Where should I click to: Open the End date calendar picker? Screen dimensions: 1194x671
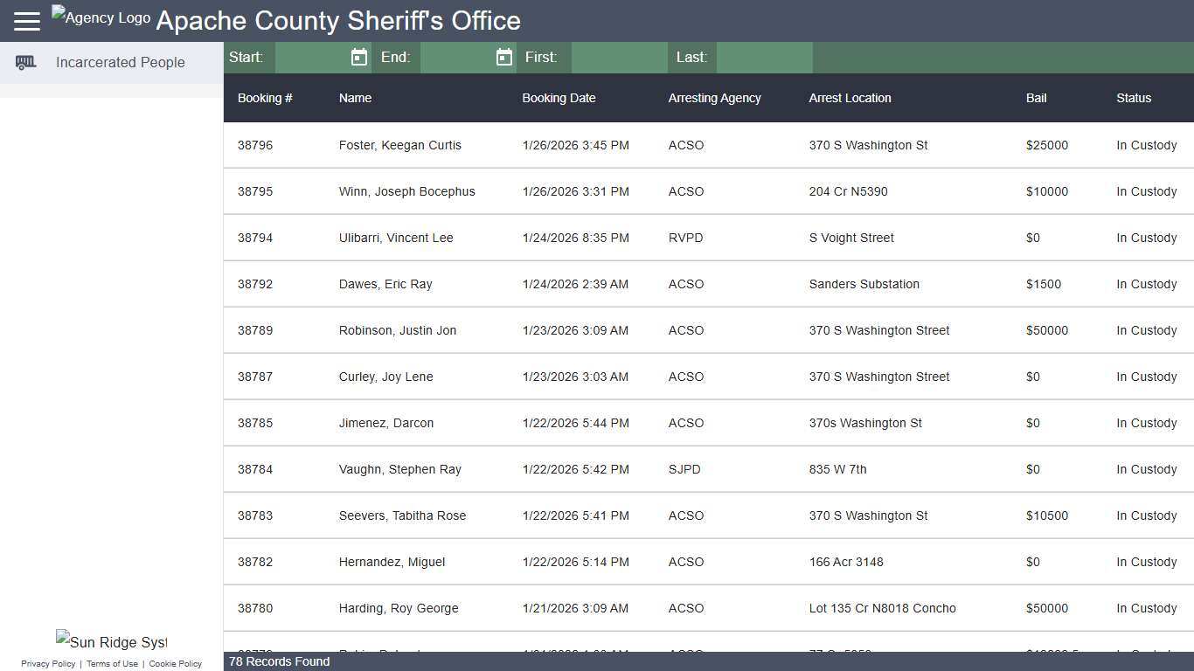click(503, 57)
